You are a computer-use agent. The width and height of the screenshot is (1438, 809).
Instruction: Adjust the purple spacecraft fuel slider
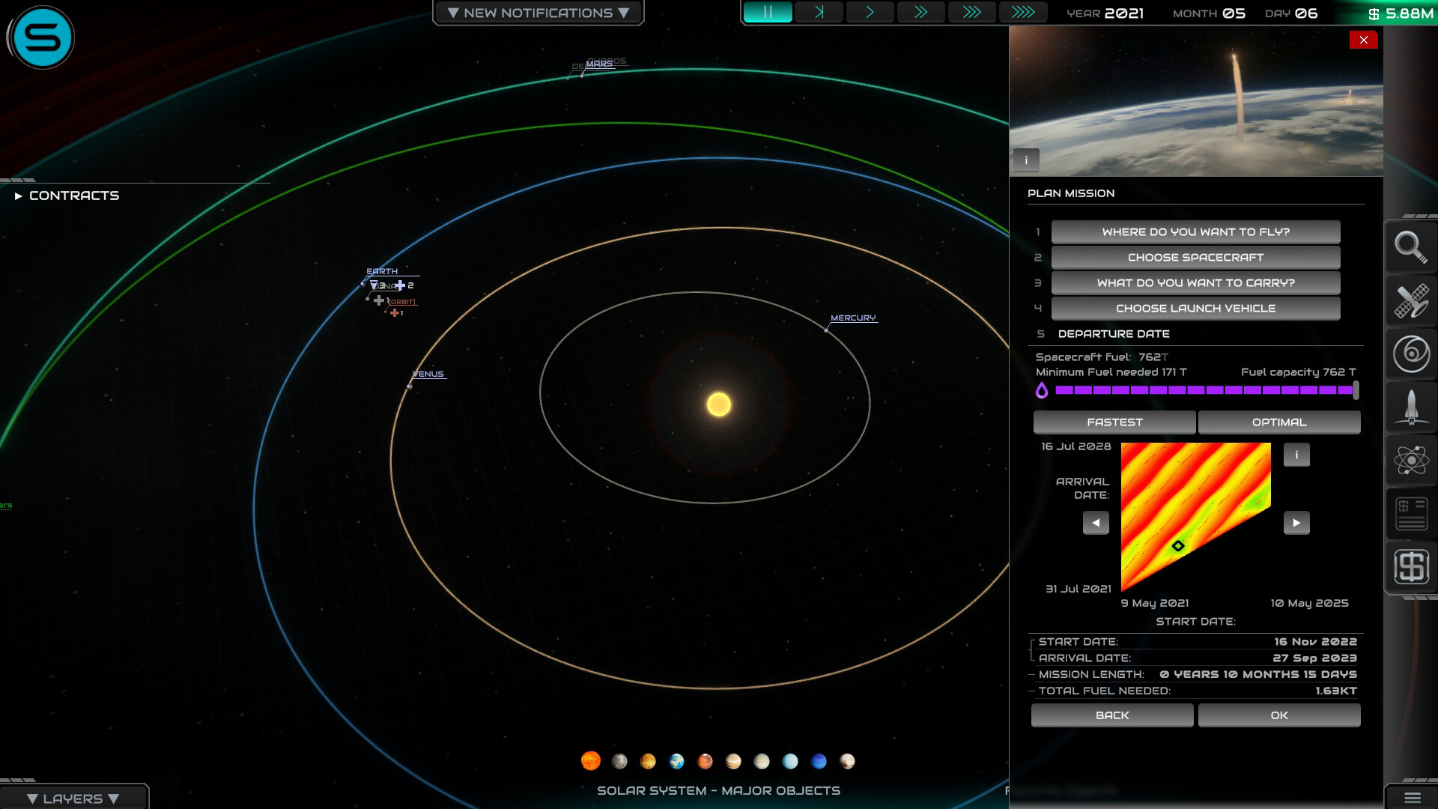coord(1356,390)
